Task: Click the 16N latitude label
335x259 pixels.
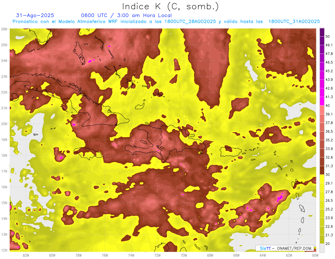Action: pyautogui.click(x=4, y=187)
